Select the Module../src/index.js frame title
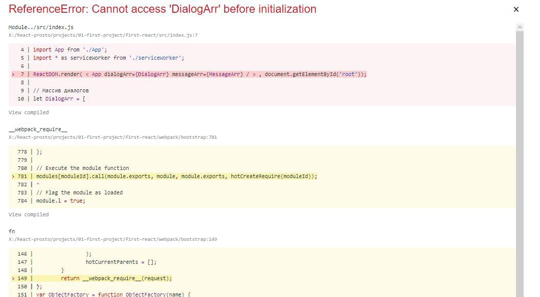 click(x=34, y=27)
